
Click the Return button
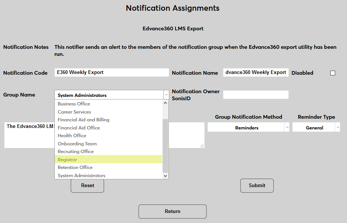coord(173,212)
